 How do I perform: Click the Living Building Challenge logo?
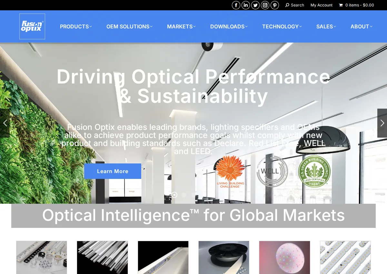230,171
